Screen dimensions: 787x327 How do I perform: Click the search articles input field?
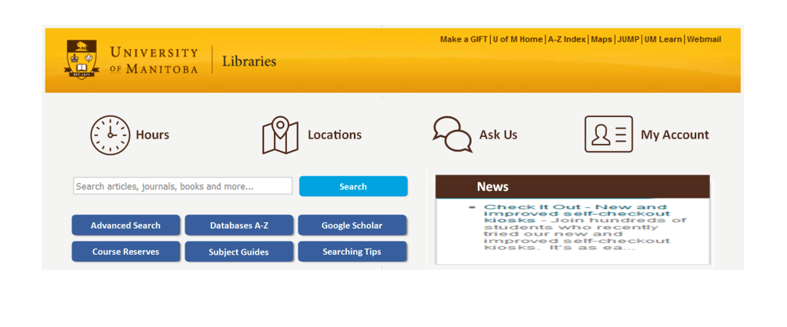tap(182, 186)
